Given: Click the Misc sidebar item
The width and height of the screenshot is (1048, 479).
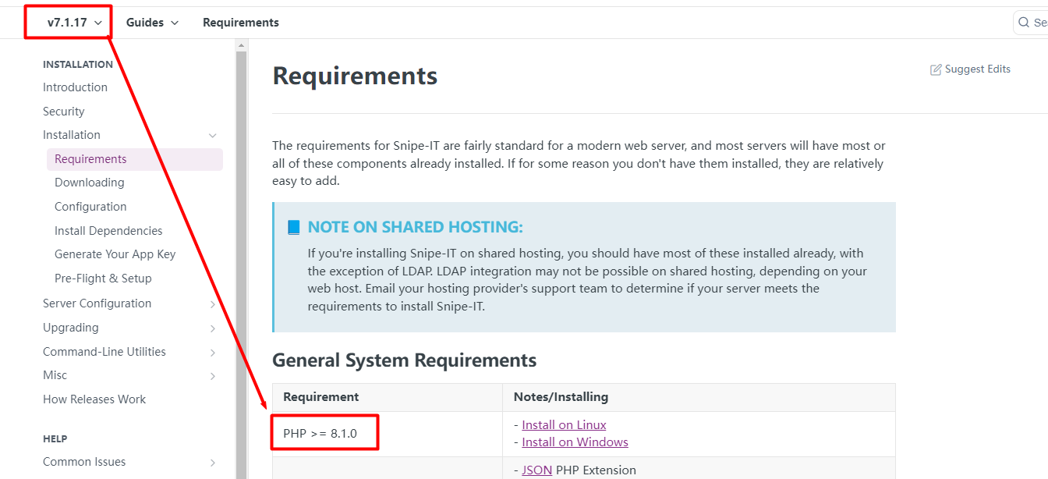Looking at the screenshot, I should point(55,375).
